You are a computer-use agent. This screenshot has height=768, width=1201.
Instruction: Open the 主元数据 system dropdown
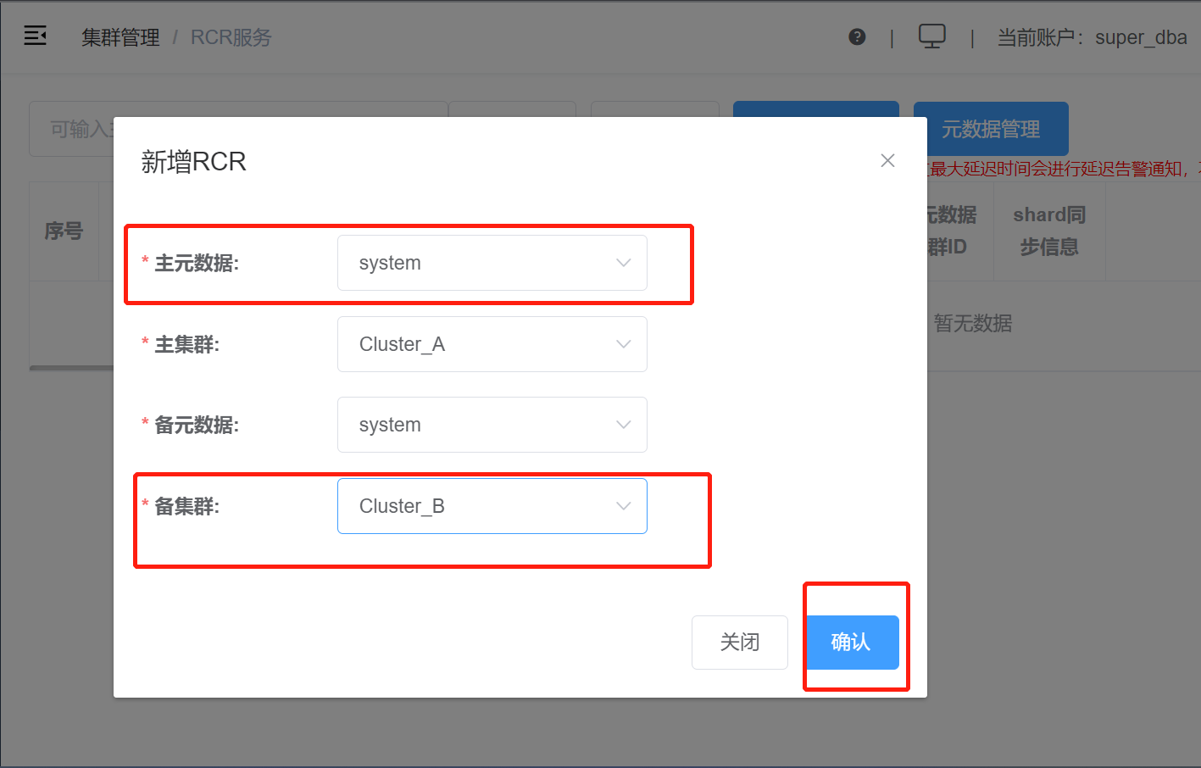pos(492,263)
